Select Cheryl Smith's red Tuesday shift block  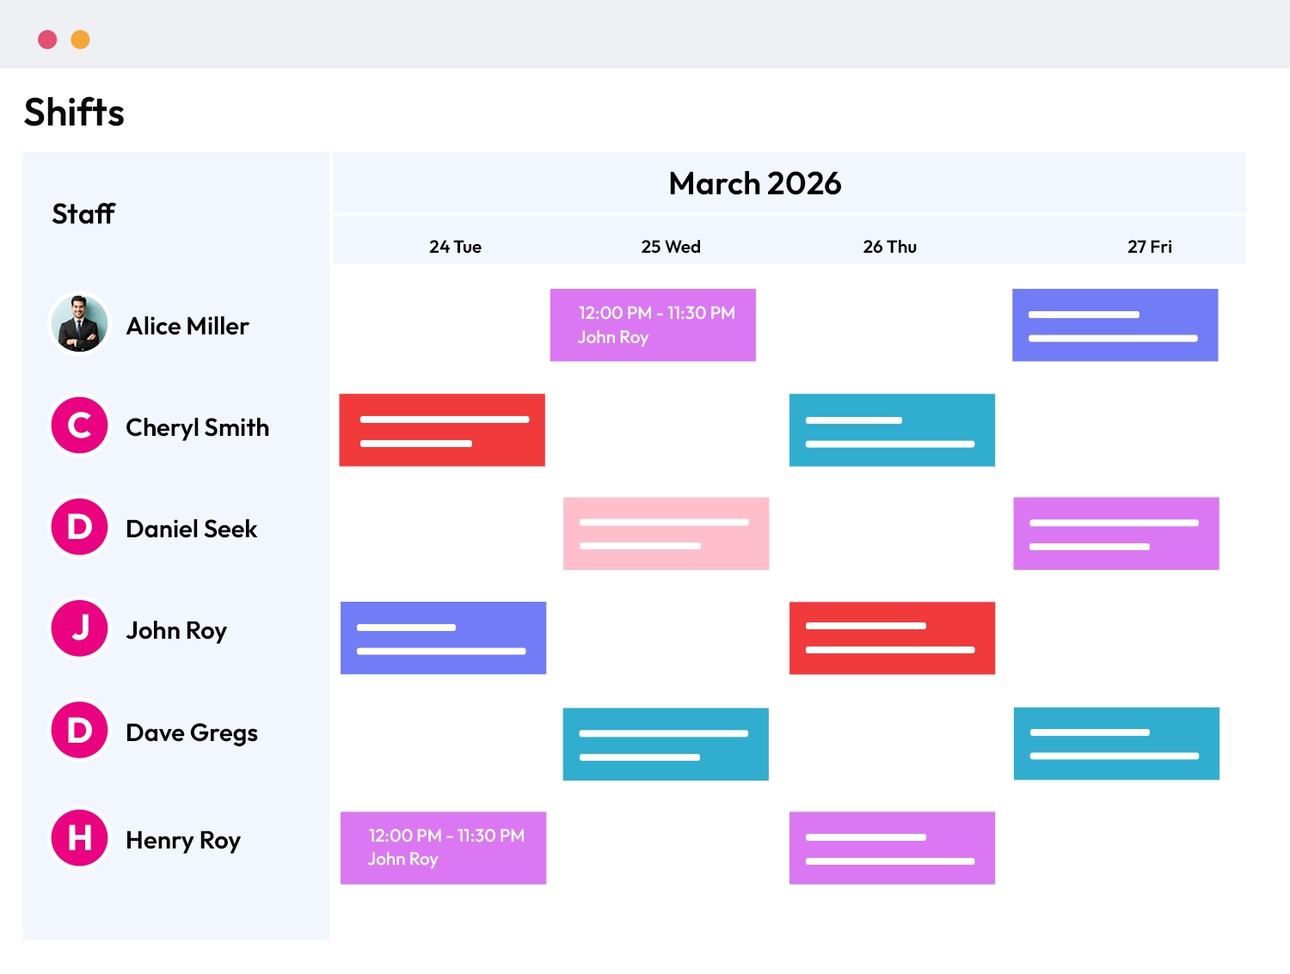442,430
